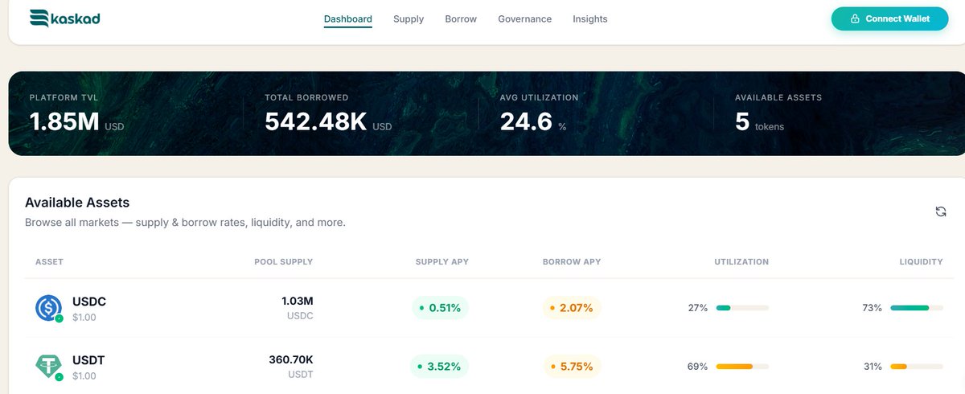Click Available Assets 5 tokens value

(742, 121)
